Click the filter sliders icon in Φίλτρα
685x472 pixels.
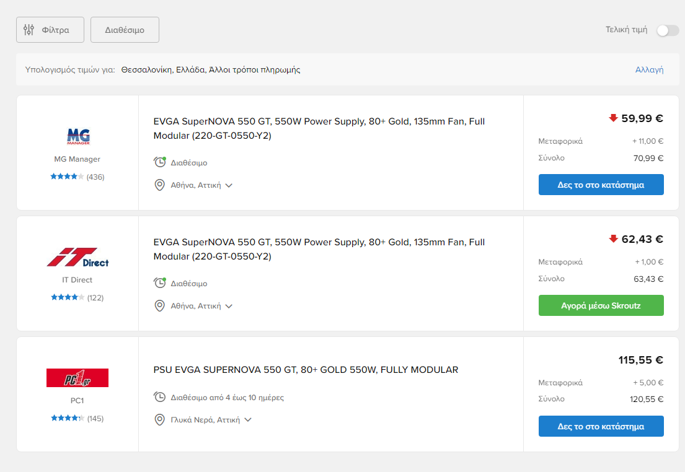pos(29,30)
